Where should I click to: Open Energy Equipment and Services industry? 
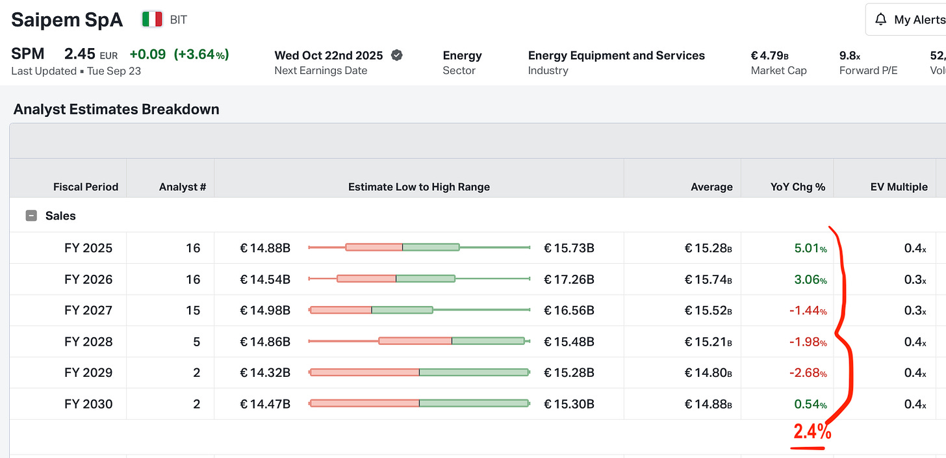[x=616, y=55]
